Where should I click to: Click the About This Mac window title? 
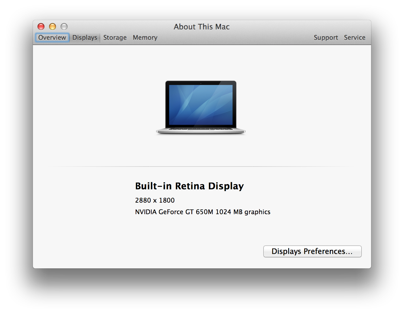[202, 27]
